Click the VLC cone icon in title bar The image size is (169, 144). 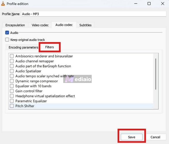pos(3,4)
